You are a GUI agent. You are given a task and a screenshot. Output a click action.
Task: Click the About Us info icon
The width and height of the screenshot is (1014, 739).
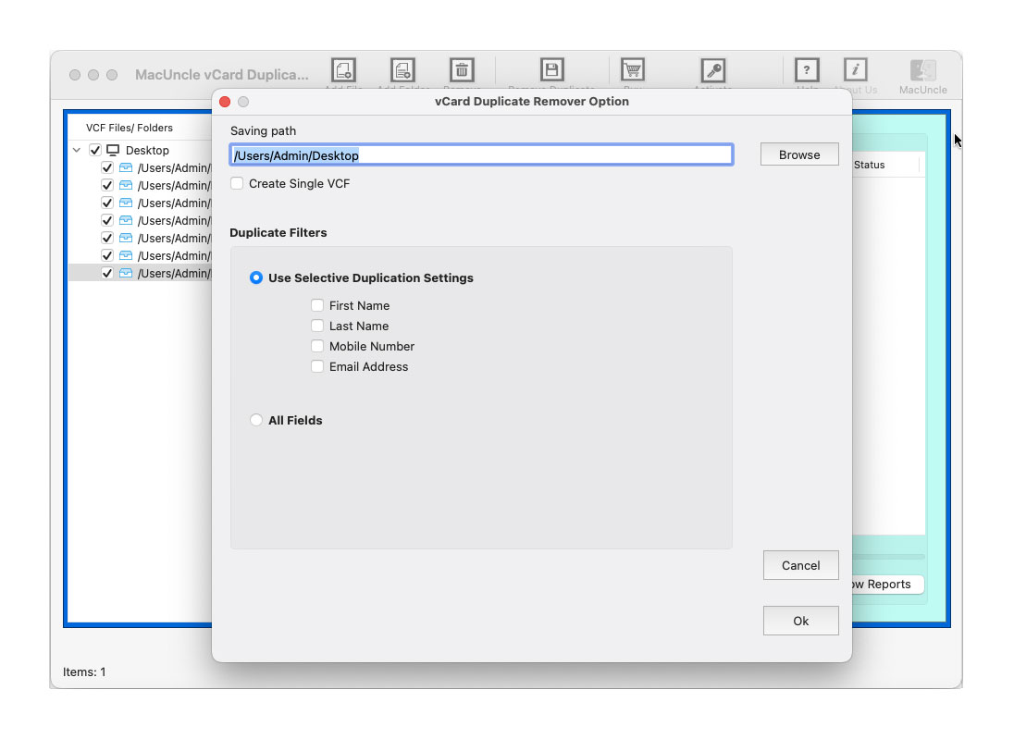pos(855,69)
